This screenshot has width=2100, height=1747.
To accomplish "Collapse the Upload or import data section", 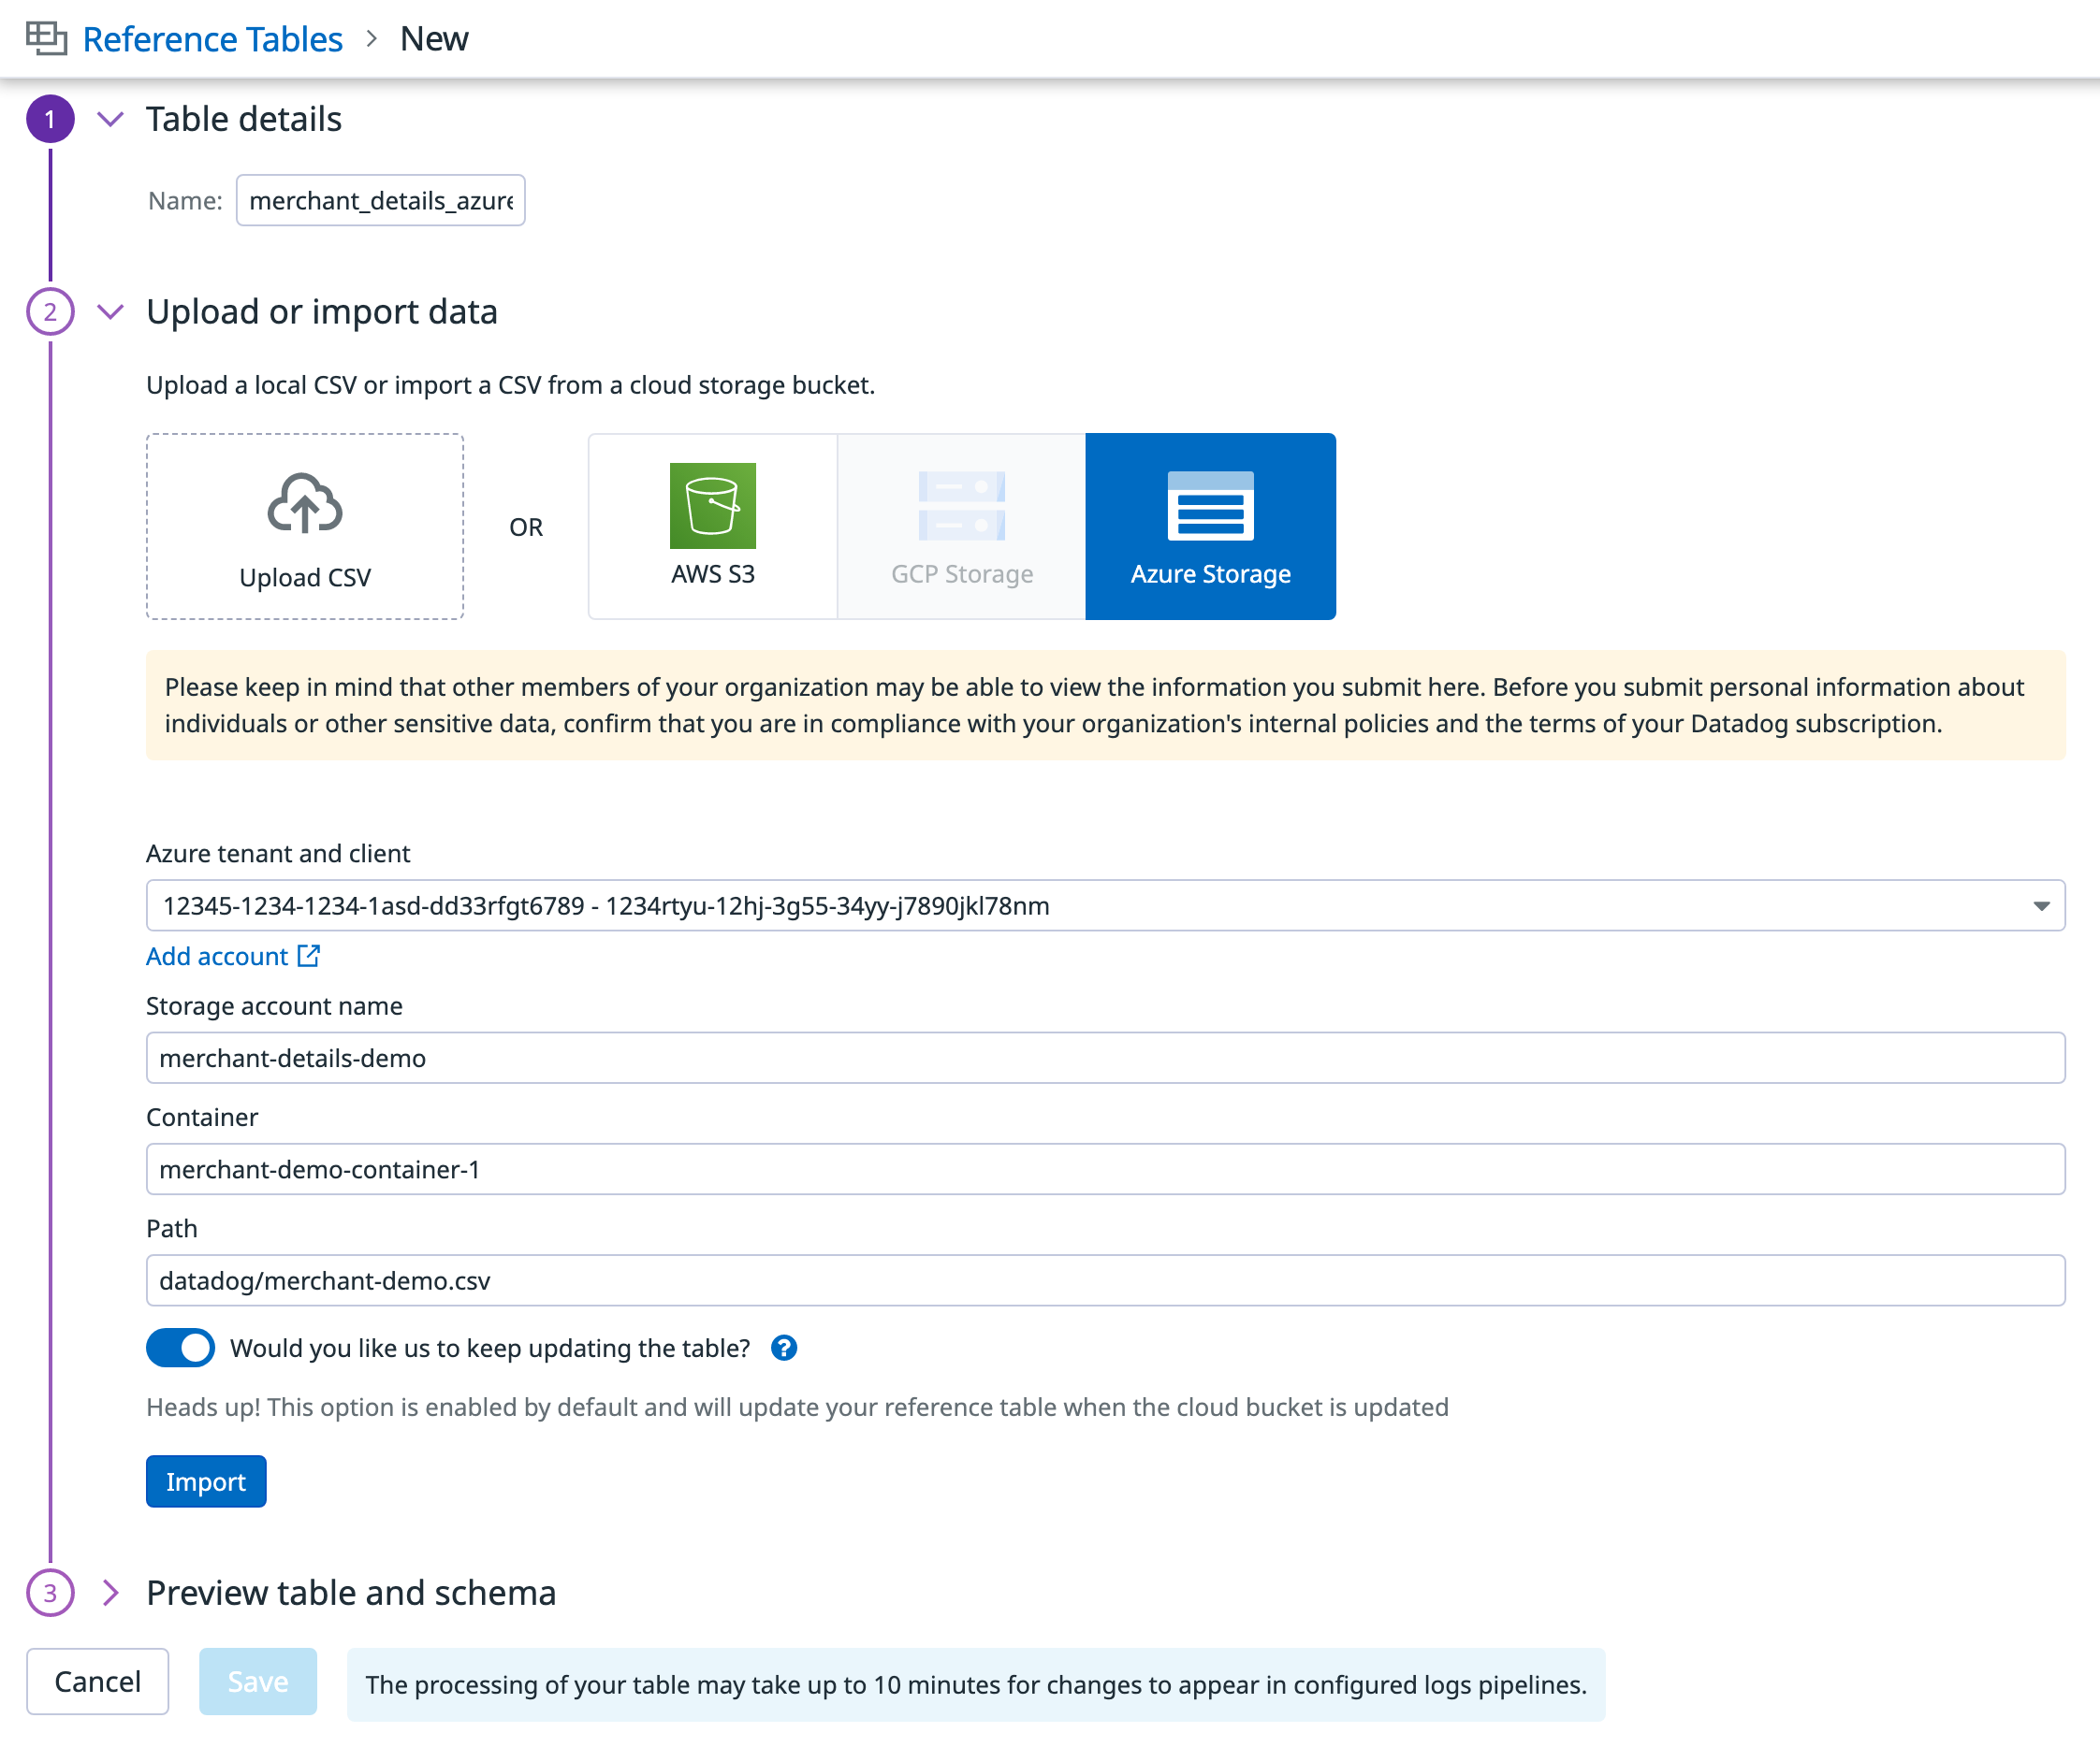I will click(x=110, y=311).
